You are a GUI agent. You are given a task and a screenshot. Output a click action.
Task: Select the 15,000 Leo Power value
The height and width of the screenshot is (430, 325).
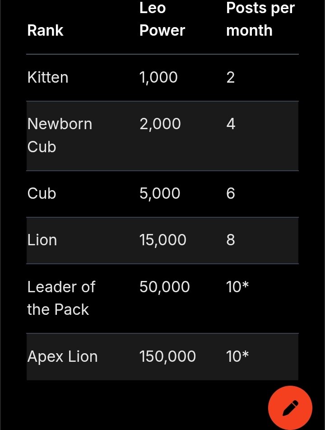[x=163, y=240]
